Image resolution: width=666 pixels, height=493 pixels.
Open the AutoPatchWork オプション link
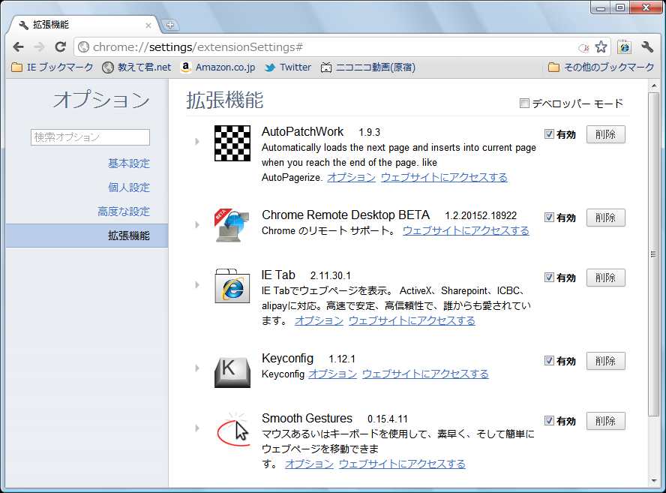point(351,177)
